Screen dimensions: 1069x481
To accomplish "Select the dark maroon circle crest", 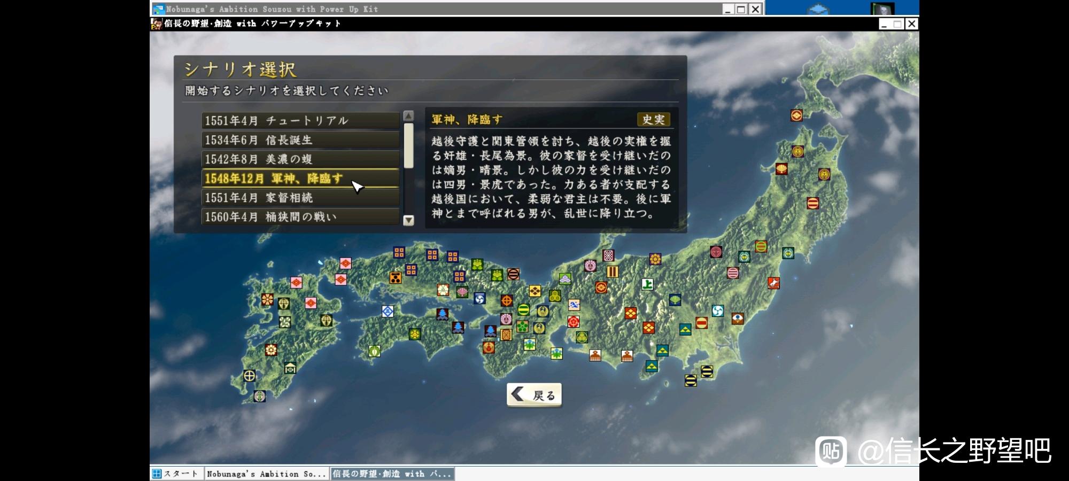I will [716, 251].
